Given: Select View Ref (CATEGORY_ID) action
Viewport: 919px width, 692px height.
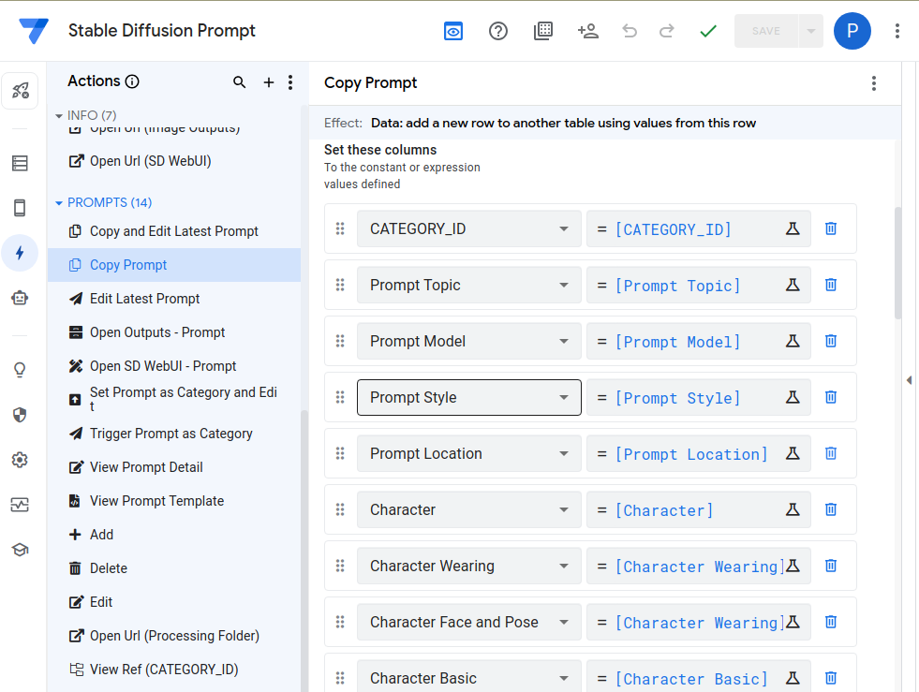Looking at the screenshot, I should tap(174, 670).
